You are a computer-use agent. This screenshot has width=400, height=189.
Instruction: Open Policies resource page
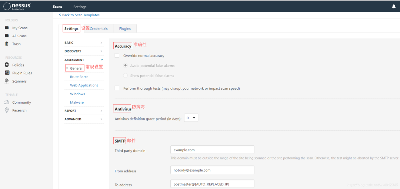pyautogui.click(x=18, y=65)
